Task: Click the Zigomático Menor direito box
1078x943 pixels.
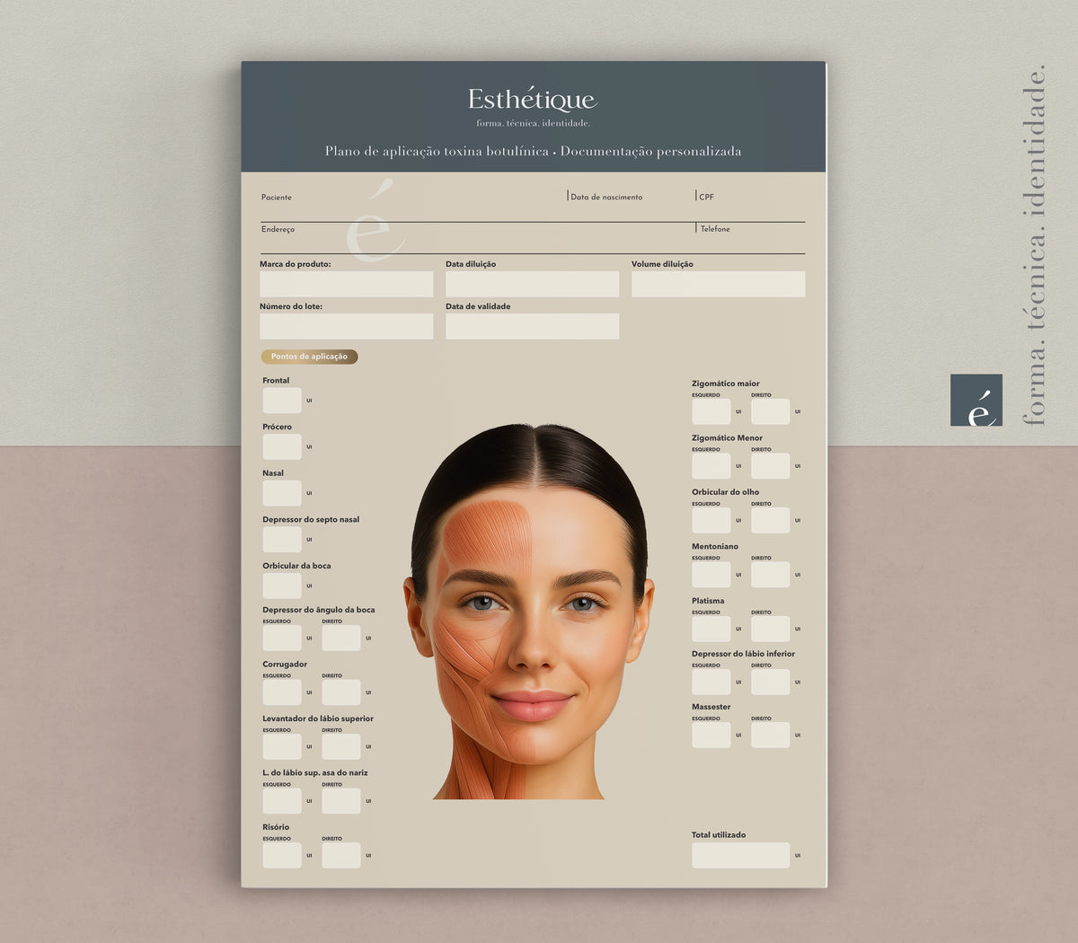Action: [x=771, y=466]
